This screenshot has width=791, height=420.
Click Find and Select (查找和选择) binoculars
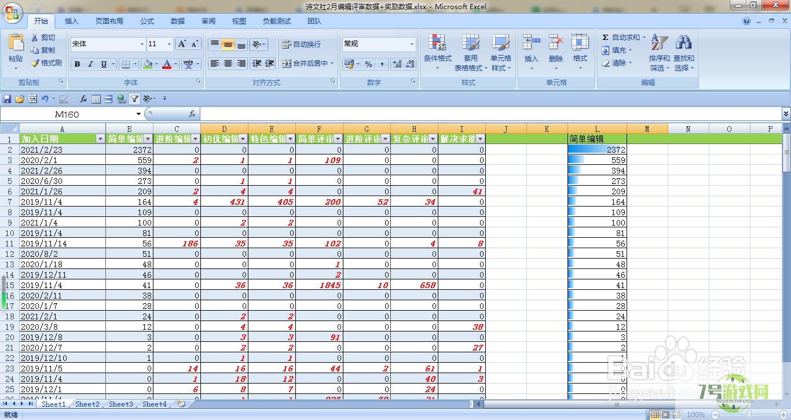(683, 52)
